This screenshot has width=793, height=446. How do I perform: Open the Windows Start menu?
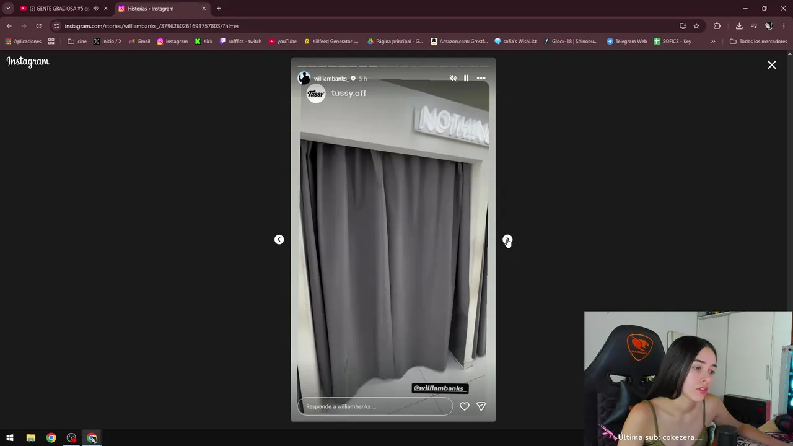[10, 438]
